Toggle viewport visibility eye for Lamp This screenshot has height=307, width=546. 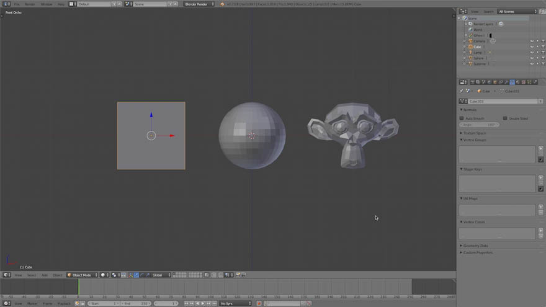[x=532, y=53]
